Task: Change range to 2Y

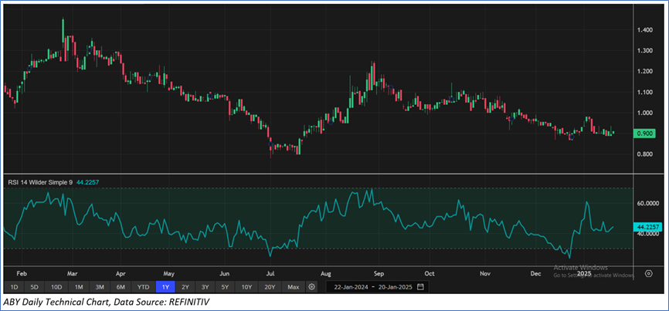Action: 185,286
